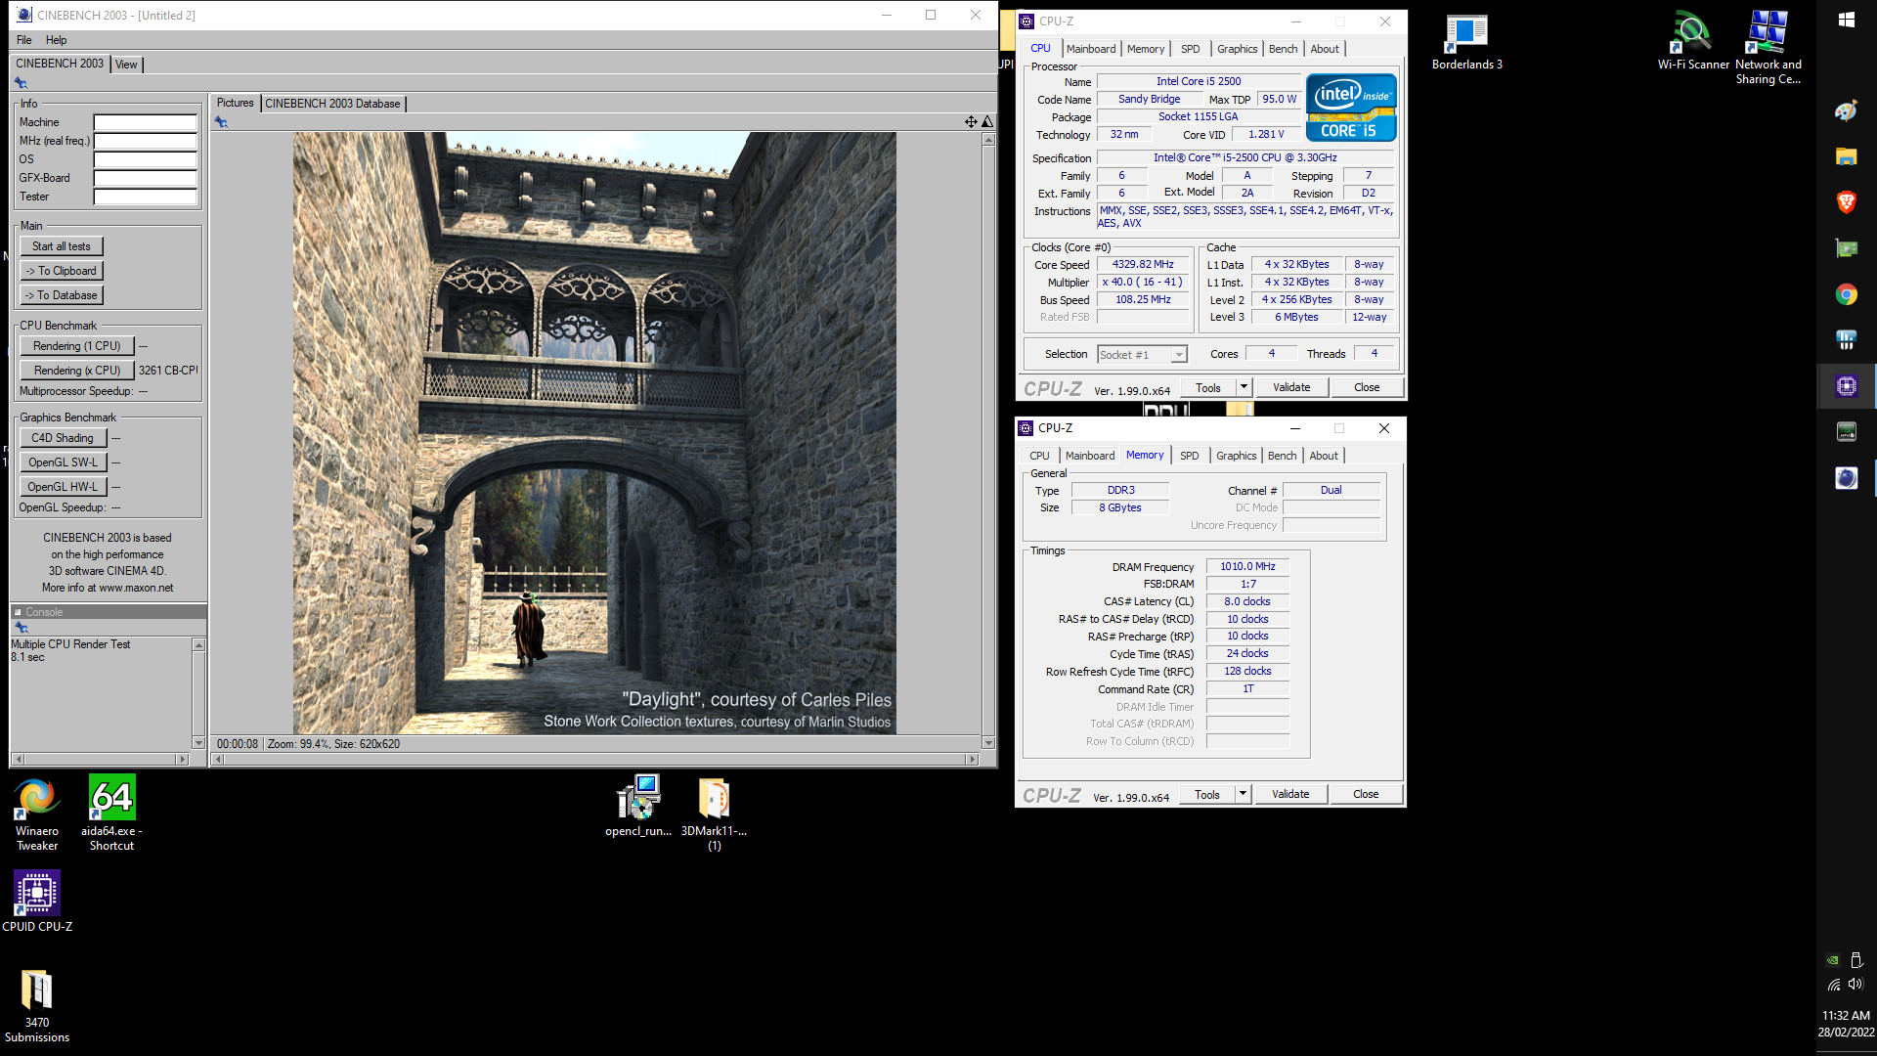
Task: Click the pin icon in Pictures panel
Action: pyautogui.click(x=221, y=122)
